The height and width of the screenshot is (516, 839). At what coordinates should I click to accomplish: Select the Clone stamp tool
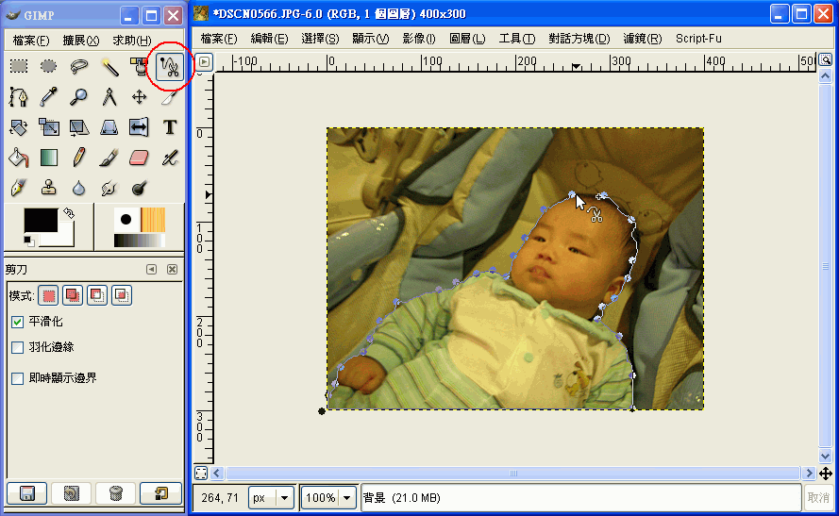point(49,189)
